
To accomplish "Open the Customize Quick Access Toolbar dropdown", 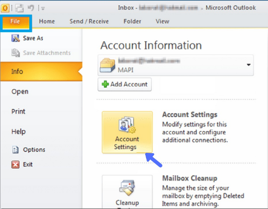I will pyautogui.click(x=43, y=8).
